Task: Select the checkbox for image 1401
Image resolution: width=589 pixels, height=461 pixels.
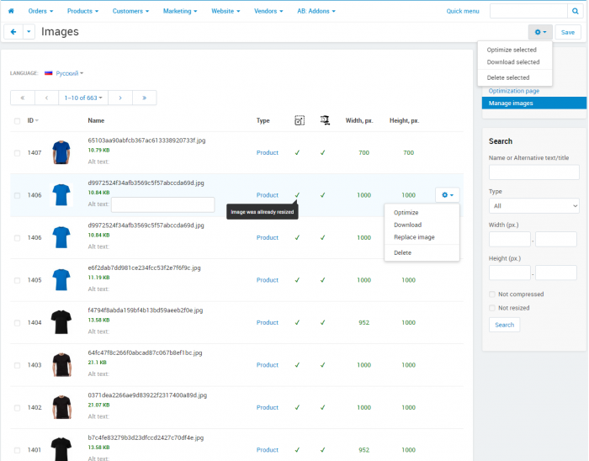Action: click(18, 450)
